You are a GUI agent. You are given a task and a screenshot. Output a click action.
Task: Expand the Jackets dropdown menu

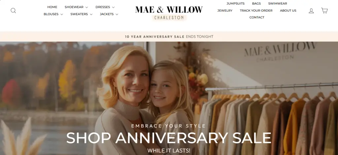(109, 14)
